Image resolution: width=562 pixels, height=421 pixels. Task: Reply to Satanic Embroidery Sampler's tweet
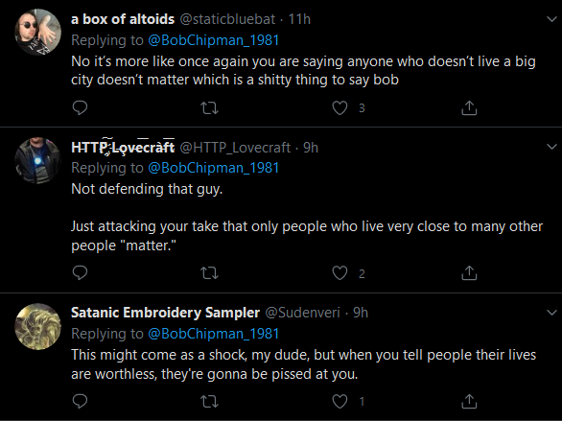(x=80, y=401)
